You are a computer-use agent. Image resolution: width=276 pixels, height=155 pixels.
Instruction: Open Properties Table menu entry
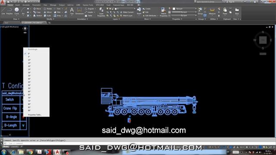point(36,115)
